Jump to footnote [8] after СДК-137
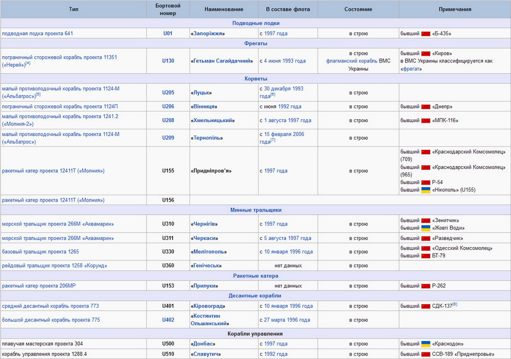 (455, 304)
